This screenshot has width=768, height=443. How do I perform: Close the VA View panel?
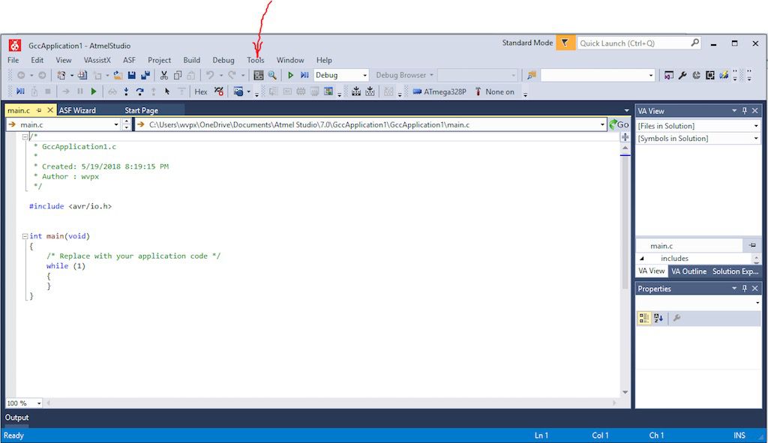pos(754,111)
